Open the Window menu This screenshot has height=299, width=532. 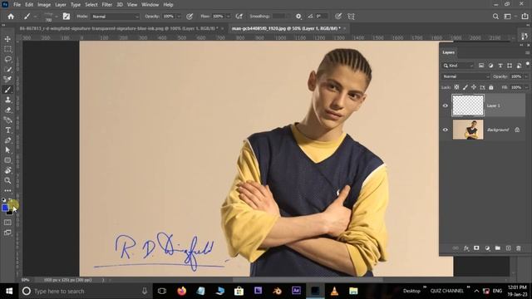click(150, 5)
